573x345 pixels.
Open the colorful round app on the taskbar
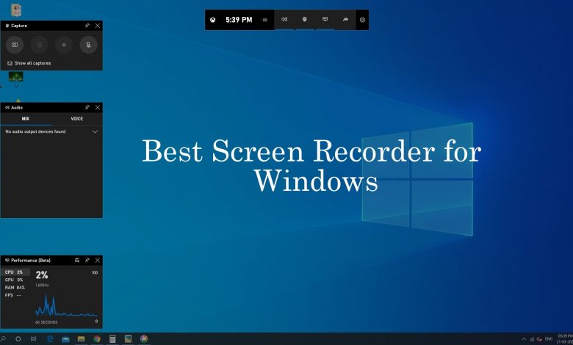[x=144, y=339]
